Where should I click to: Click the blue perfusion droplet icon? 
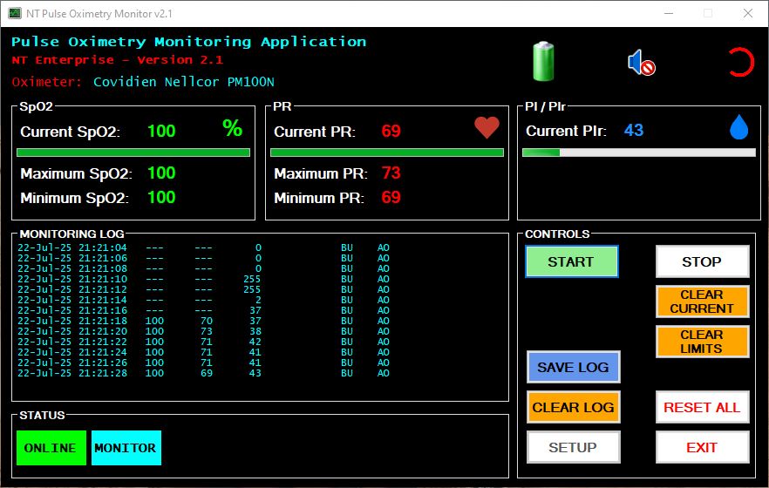pyautogui.click(x=739, y=127)
